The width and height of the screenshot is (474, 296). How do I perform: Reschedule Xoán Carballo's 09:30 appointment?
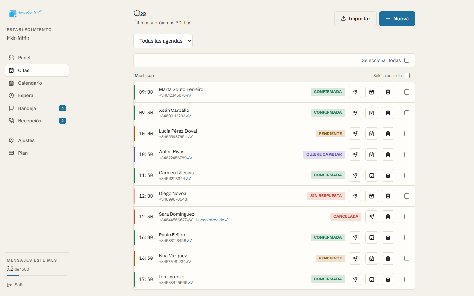(372, 113)
